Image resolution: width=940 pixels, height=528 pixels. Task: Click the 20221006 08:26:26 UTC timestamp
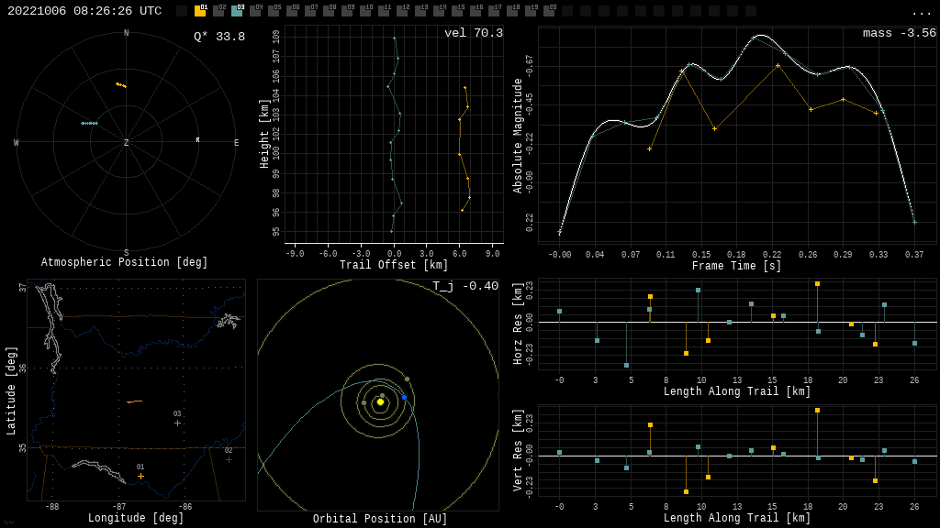84,11
